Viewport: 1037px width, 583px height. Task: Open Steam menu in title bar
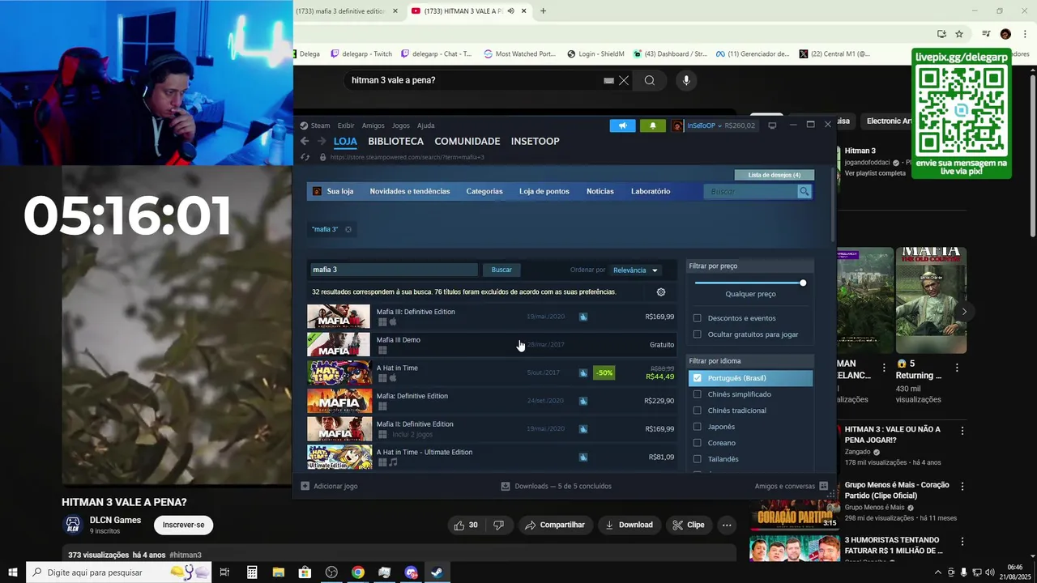320,126
